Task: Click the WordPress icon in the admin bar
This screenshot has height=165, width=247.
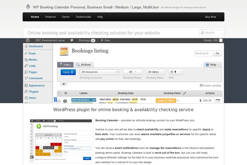Action: (x=28, y=40)
